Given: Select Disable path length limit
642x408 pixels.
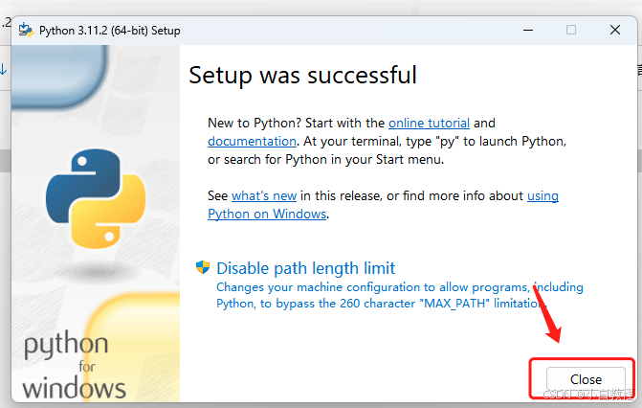Looking at the screenshot, I should click(305, 268).
